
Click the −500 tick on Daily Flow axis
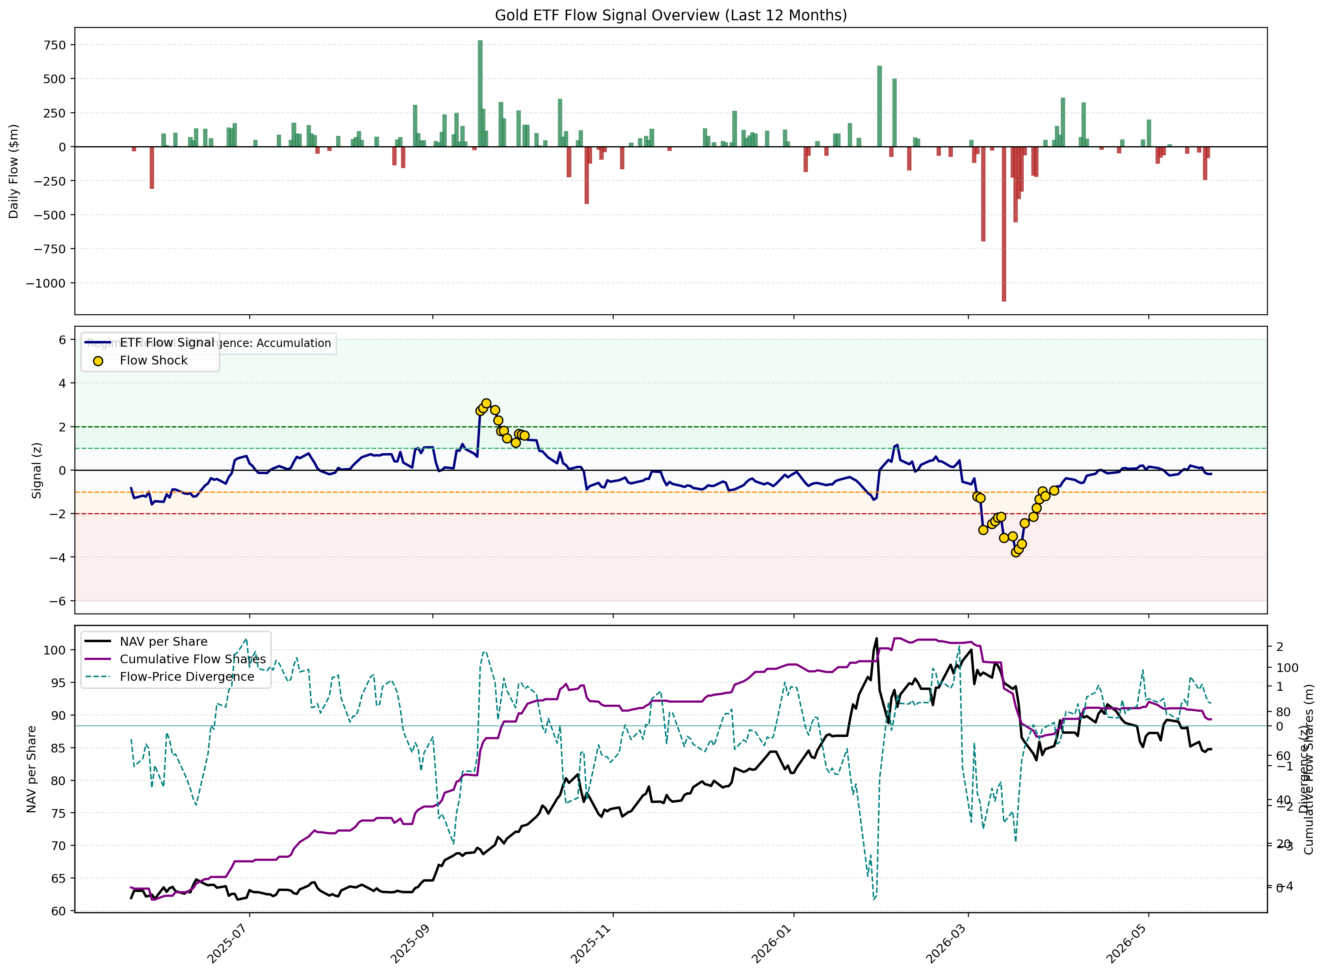(x=49, y=215)
